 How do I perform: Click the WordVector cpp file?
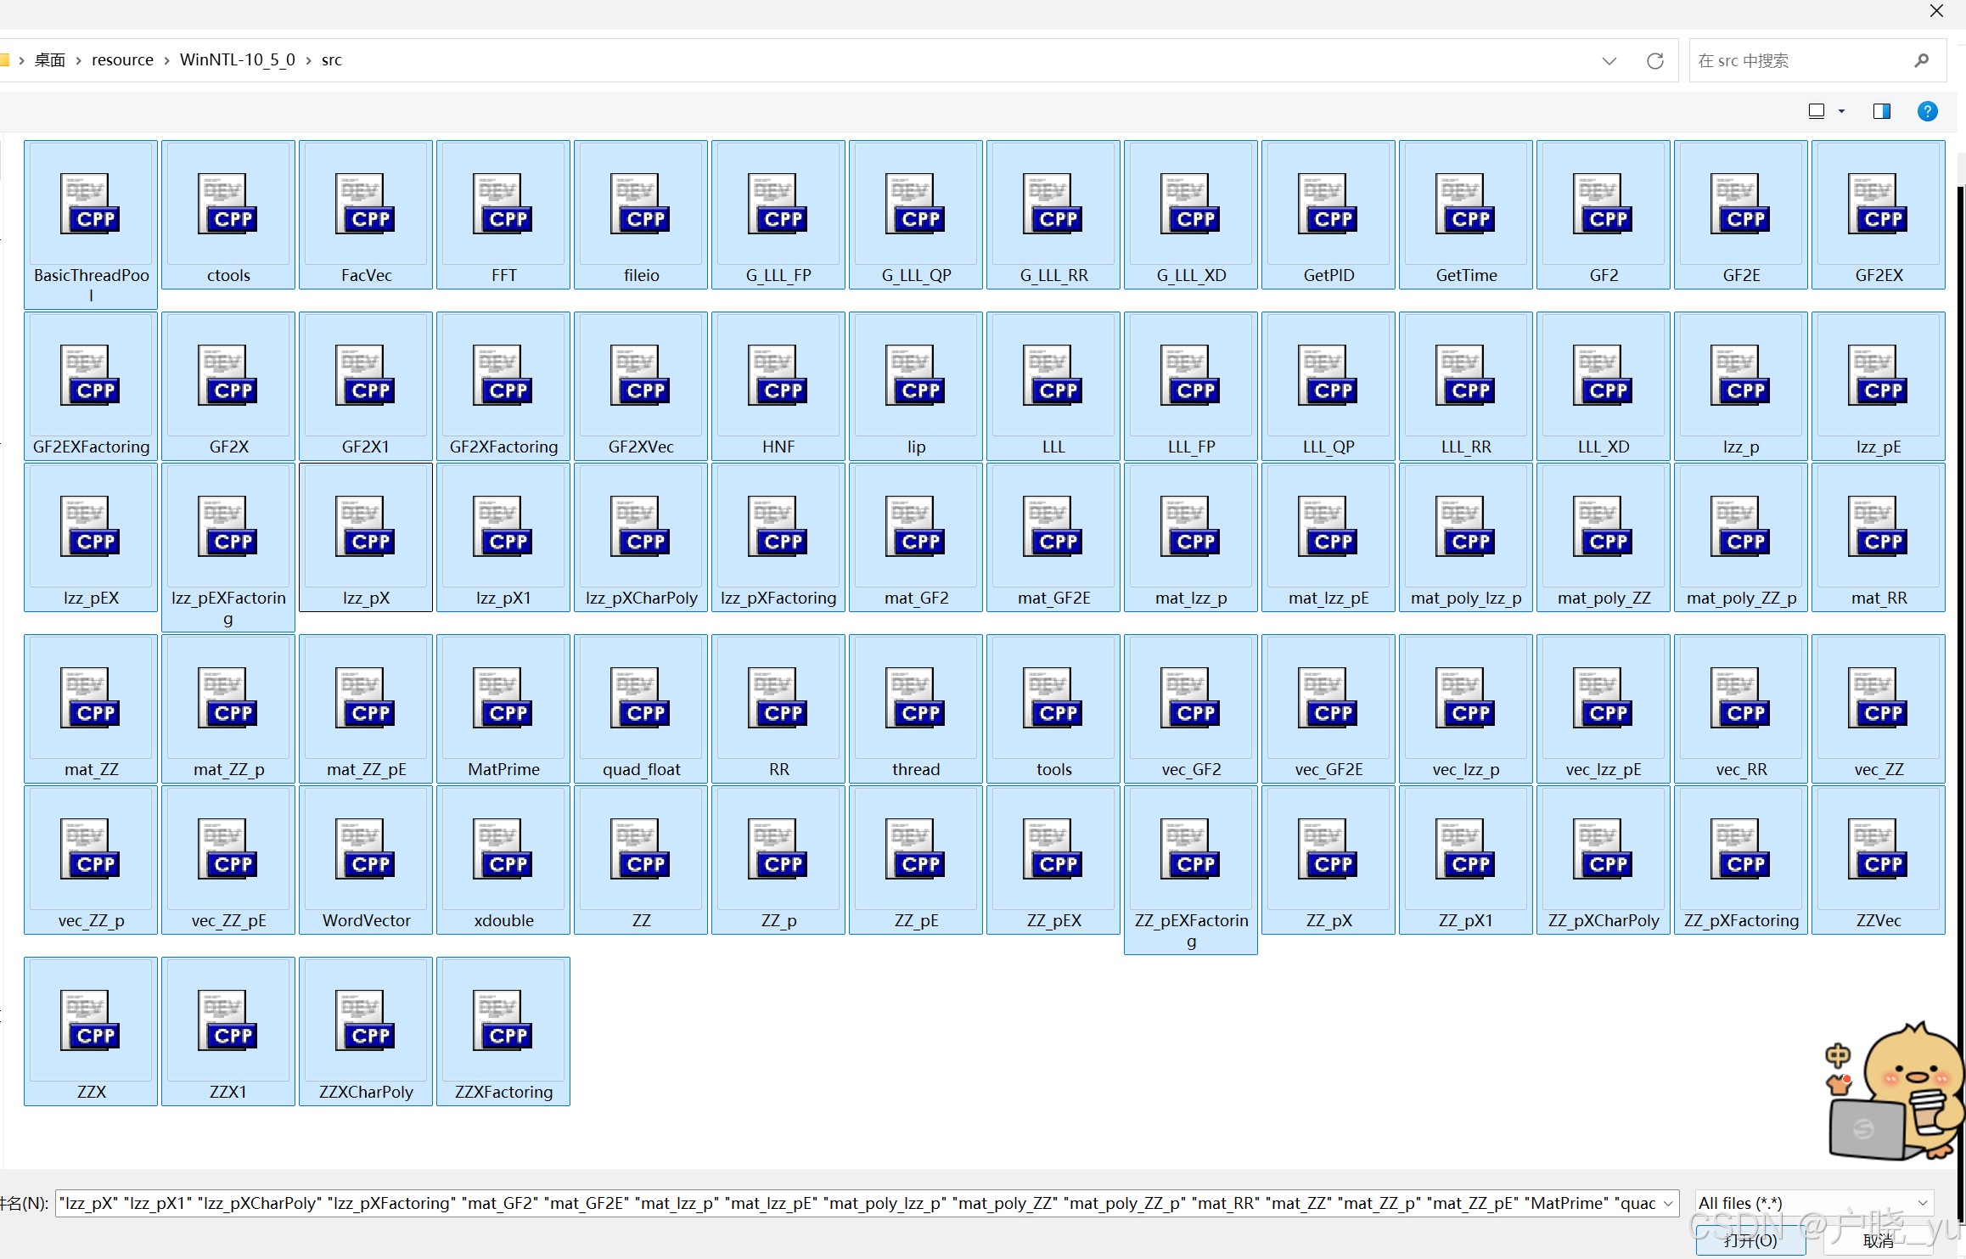[365, 850]
